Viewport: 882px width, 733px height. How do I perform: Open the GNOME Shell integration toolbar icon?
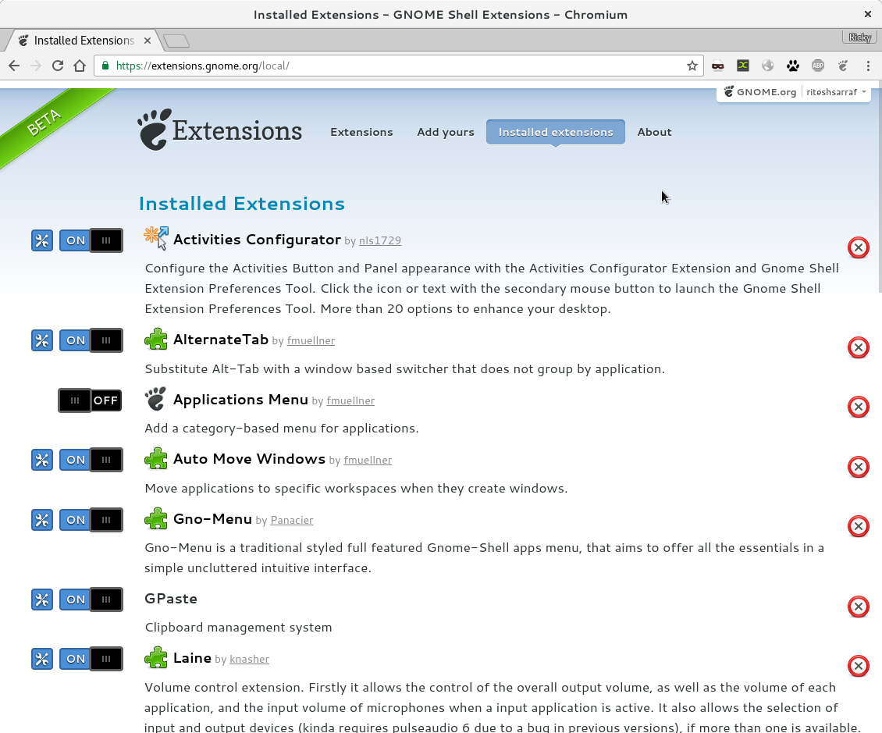click(843, 66)
